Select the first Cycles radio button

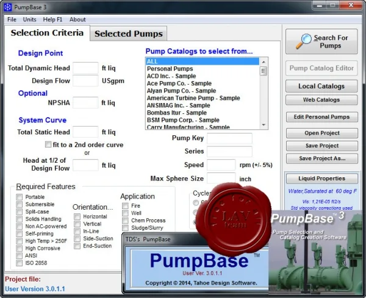click(x=196, y=203)
